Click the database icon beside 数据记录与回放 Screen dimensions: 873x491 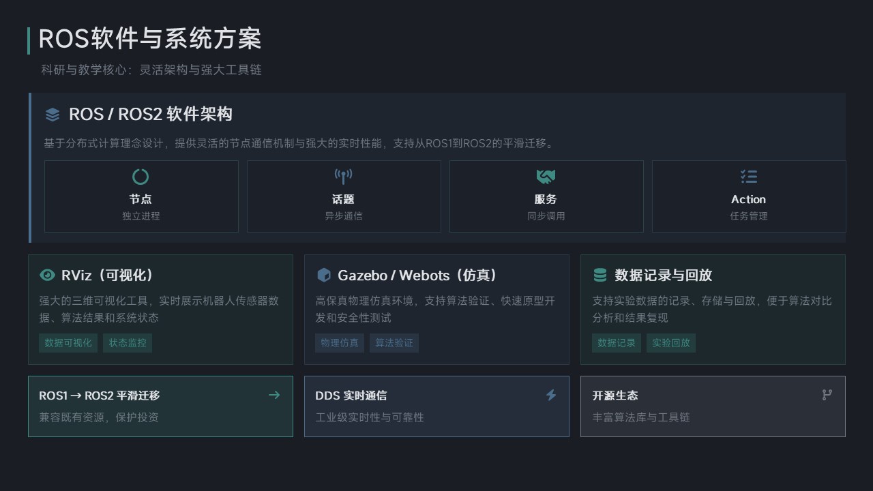[x=600, y=275]
